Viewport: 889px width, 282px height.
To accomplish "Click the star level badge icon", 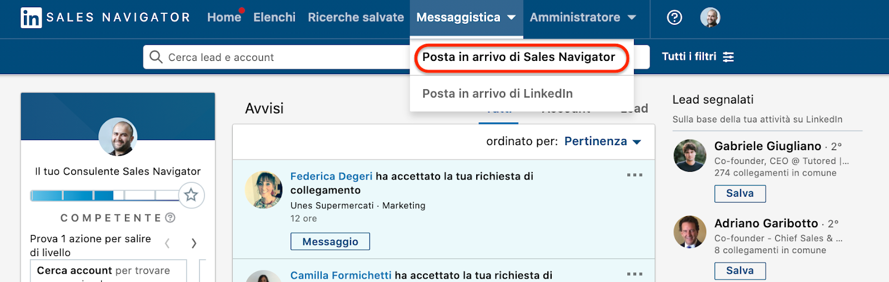I will click(191, 195).
